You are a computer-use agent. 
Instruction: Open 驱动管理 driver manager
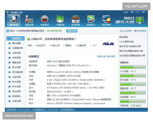point(75,20)
